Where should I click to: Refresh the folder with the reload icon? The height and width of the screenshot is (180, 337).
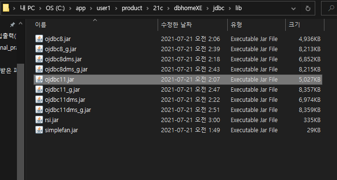(308, 8)
